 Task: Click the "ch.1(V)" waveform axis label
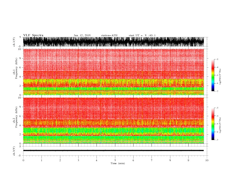[x=14, y=42]
